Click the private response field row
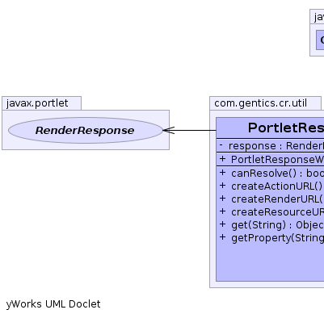 pyautogui.click(x=270, y=146)
